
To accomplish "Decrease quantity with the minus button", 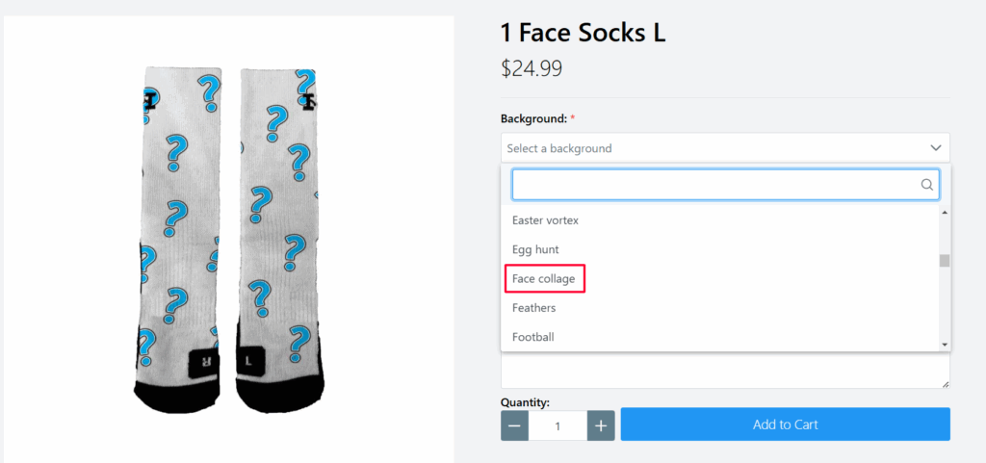I will [514, 425].
